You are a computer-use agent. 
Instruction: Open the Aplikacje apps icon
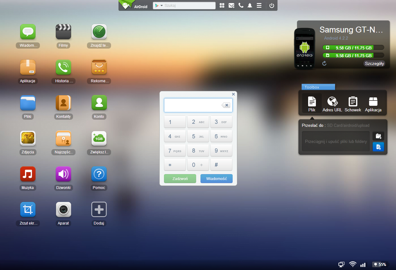(28, 67)
